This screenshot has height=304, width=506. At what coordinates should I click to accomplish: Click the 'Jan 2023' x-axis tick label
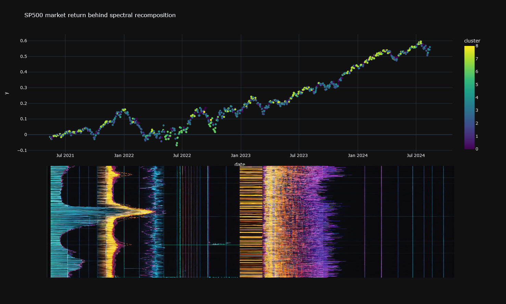click(241, 155)
